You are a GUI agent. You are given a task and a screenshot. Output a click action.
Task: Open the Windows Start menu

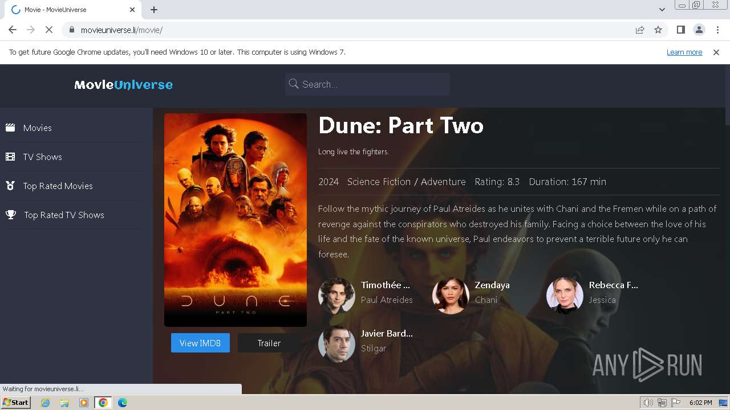pos(15,403)
